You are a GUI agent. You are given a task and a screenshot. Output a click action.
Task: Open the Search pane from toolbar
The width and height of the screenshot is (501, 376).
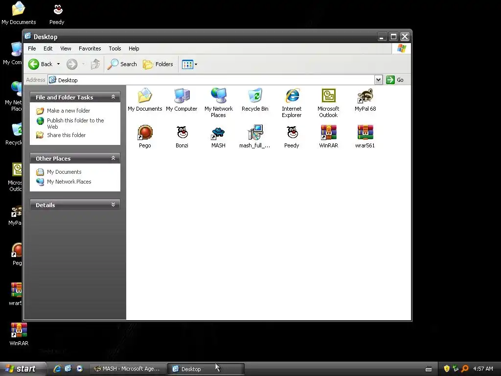[122, 64]
